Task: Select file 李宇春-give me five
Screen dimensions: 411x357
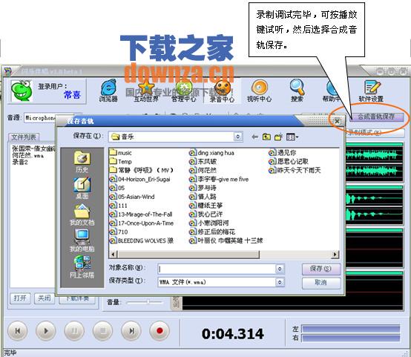Action: 219,179
